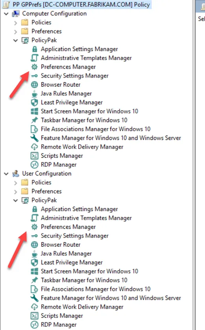The image size is (205, 330).
Task: Select Scripts Manager under Computer Configuration
Action: pos(62,156)
